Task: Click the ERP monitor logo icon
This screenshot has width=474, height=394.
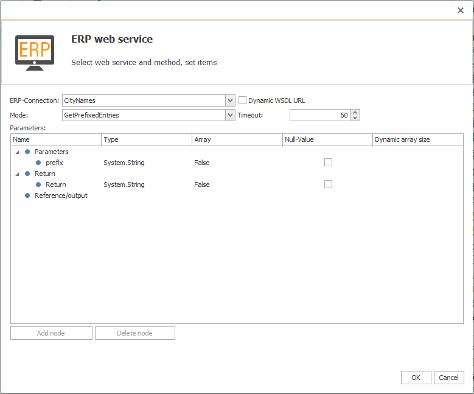Action: [35, 52]
